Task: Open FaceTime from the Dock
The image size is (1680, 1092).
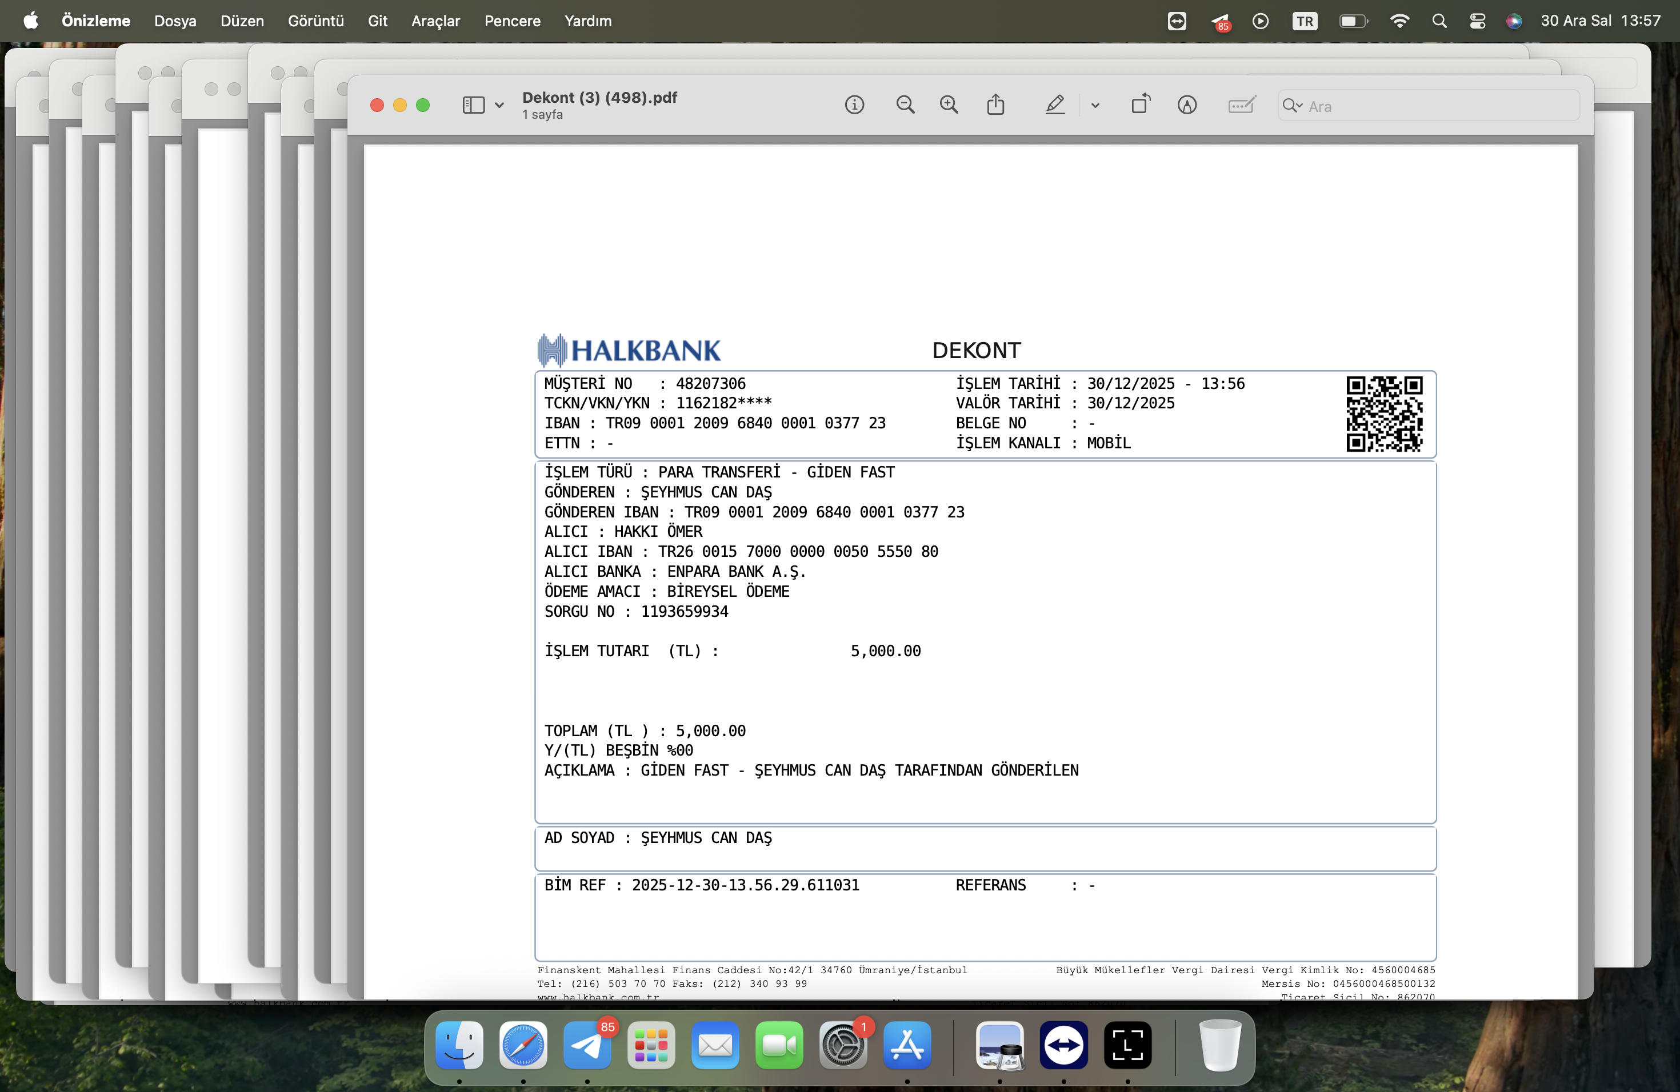Action: 779,1045
